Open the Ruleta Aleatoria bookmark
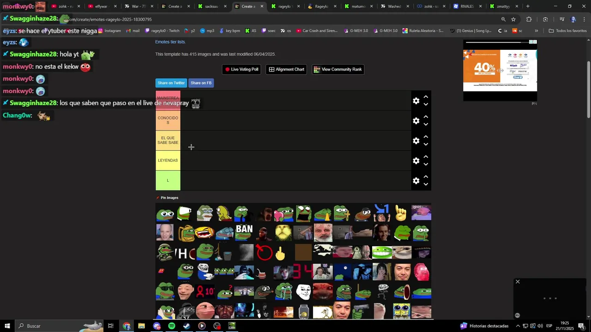 (x=423, y=31)
